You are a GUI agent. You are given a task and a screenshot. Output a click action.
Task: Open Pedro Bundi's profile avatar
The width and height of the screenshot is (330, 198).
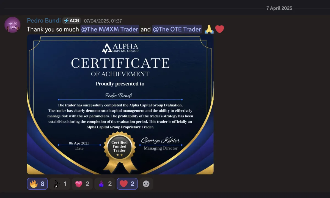pyautogui.click(x=12, y=25)
